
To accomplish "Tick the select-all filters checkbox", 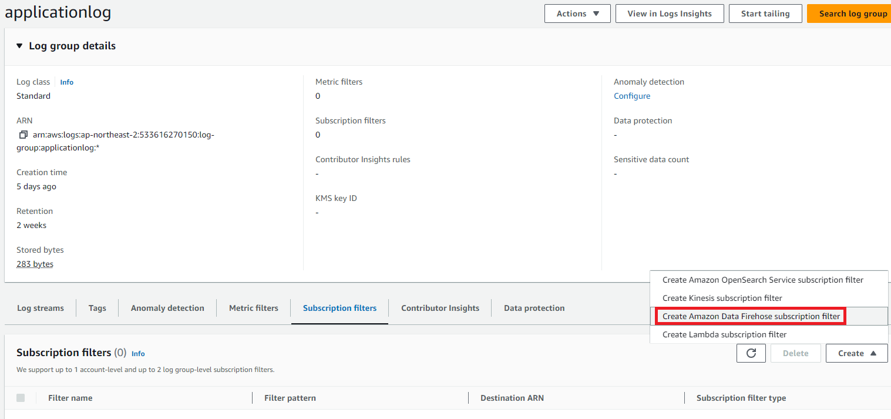I will pos(21,398).
